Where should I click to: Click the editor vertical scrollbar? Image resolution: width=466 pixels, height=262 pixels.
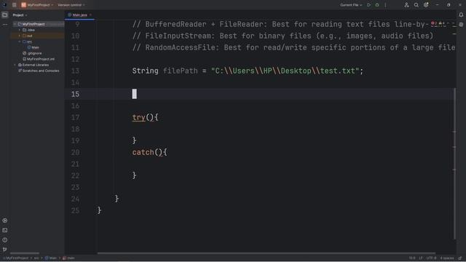pos(454,163)
